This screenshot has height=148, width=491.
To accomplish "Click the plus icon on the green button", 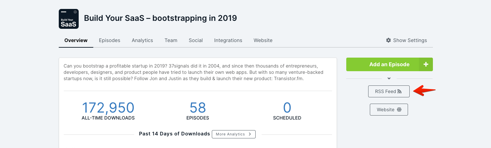I will (x=426, y=65).
